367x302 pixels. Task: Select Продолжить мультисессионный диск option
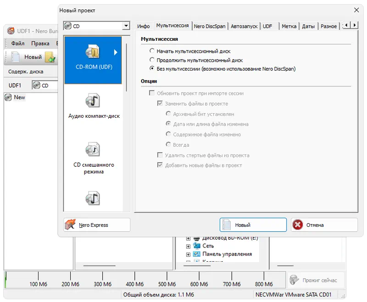[152, 60]
